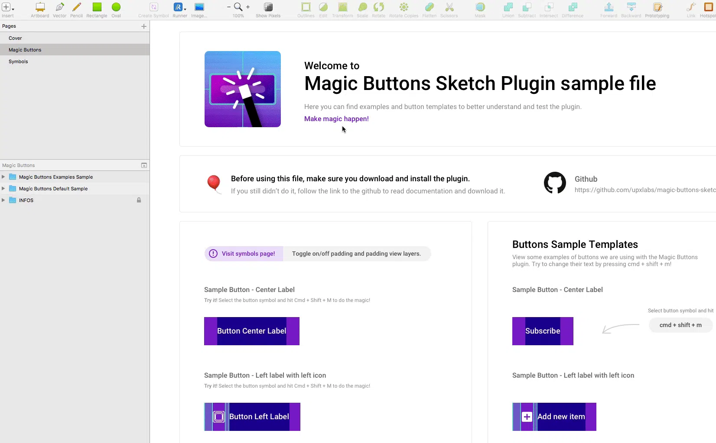Image resolution: width=716 pixels, height=443 pixels.
Task: Click the Create Symbol toolbar icon
Action: tap(153, 7)
